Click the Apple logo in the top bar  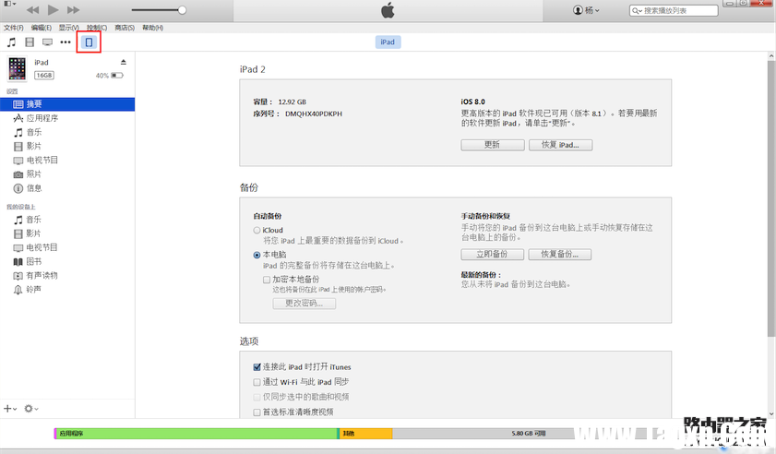[x=388, y=10]
